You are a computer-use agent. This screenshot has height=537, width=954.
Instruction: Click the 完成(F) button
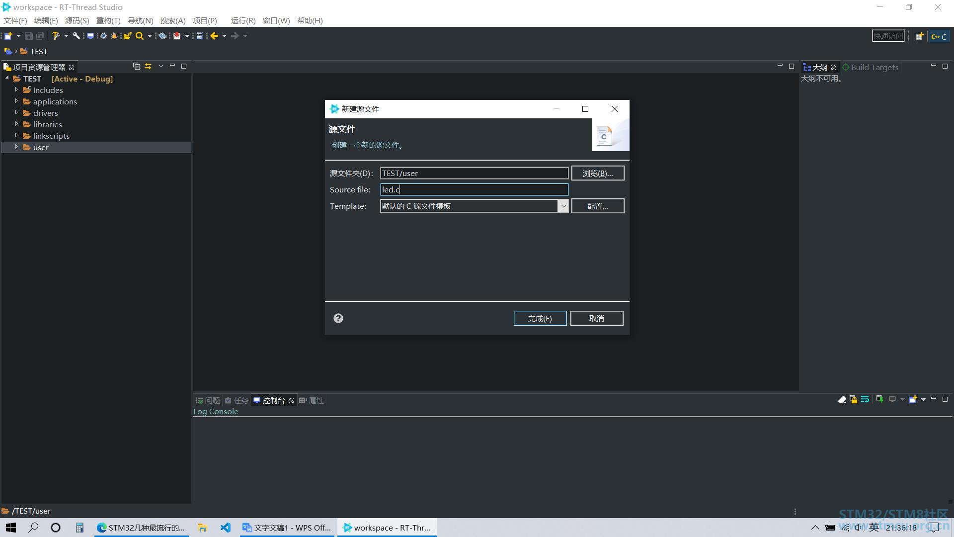point(540,318)
